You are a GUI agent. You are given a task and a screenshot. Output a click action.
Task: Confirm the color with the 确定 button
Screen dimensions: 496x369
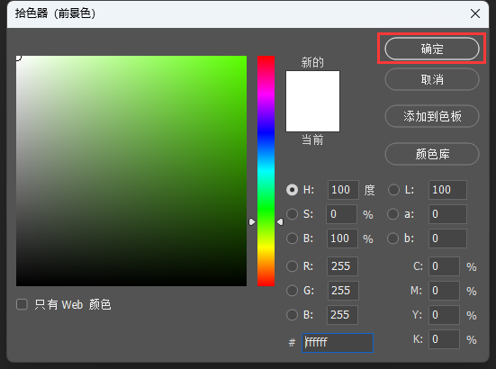click(x=432, y=49)
